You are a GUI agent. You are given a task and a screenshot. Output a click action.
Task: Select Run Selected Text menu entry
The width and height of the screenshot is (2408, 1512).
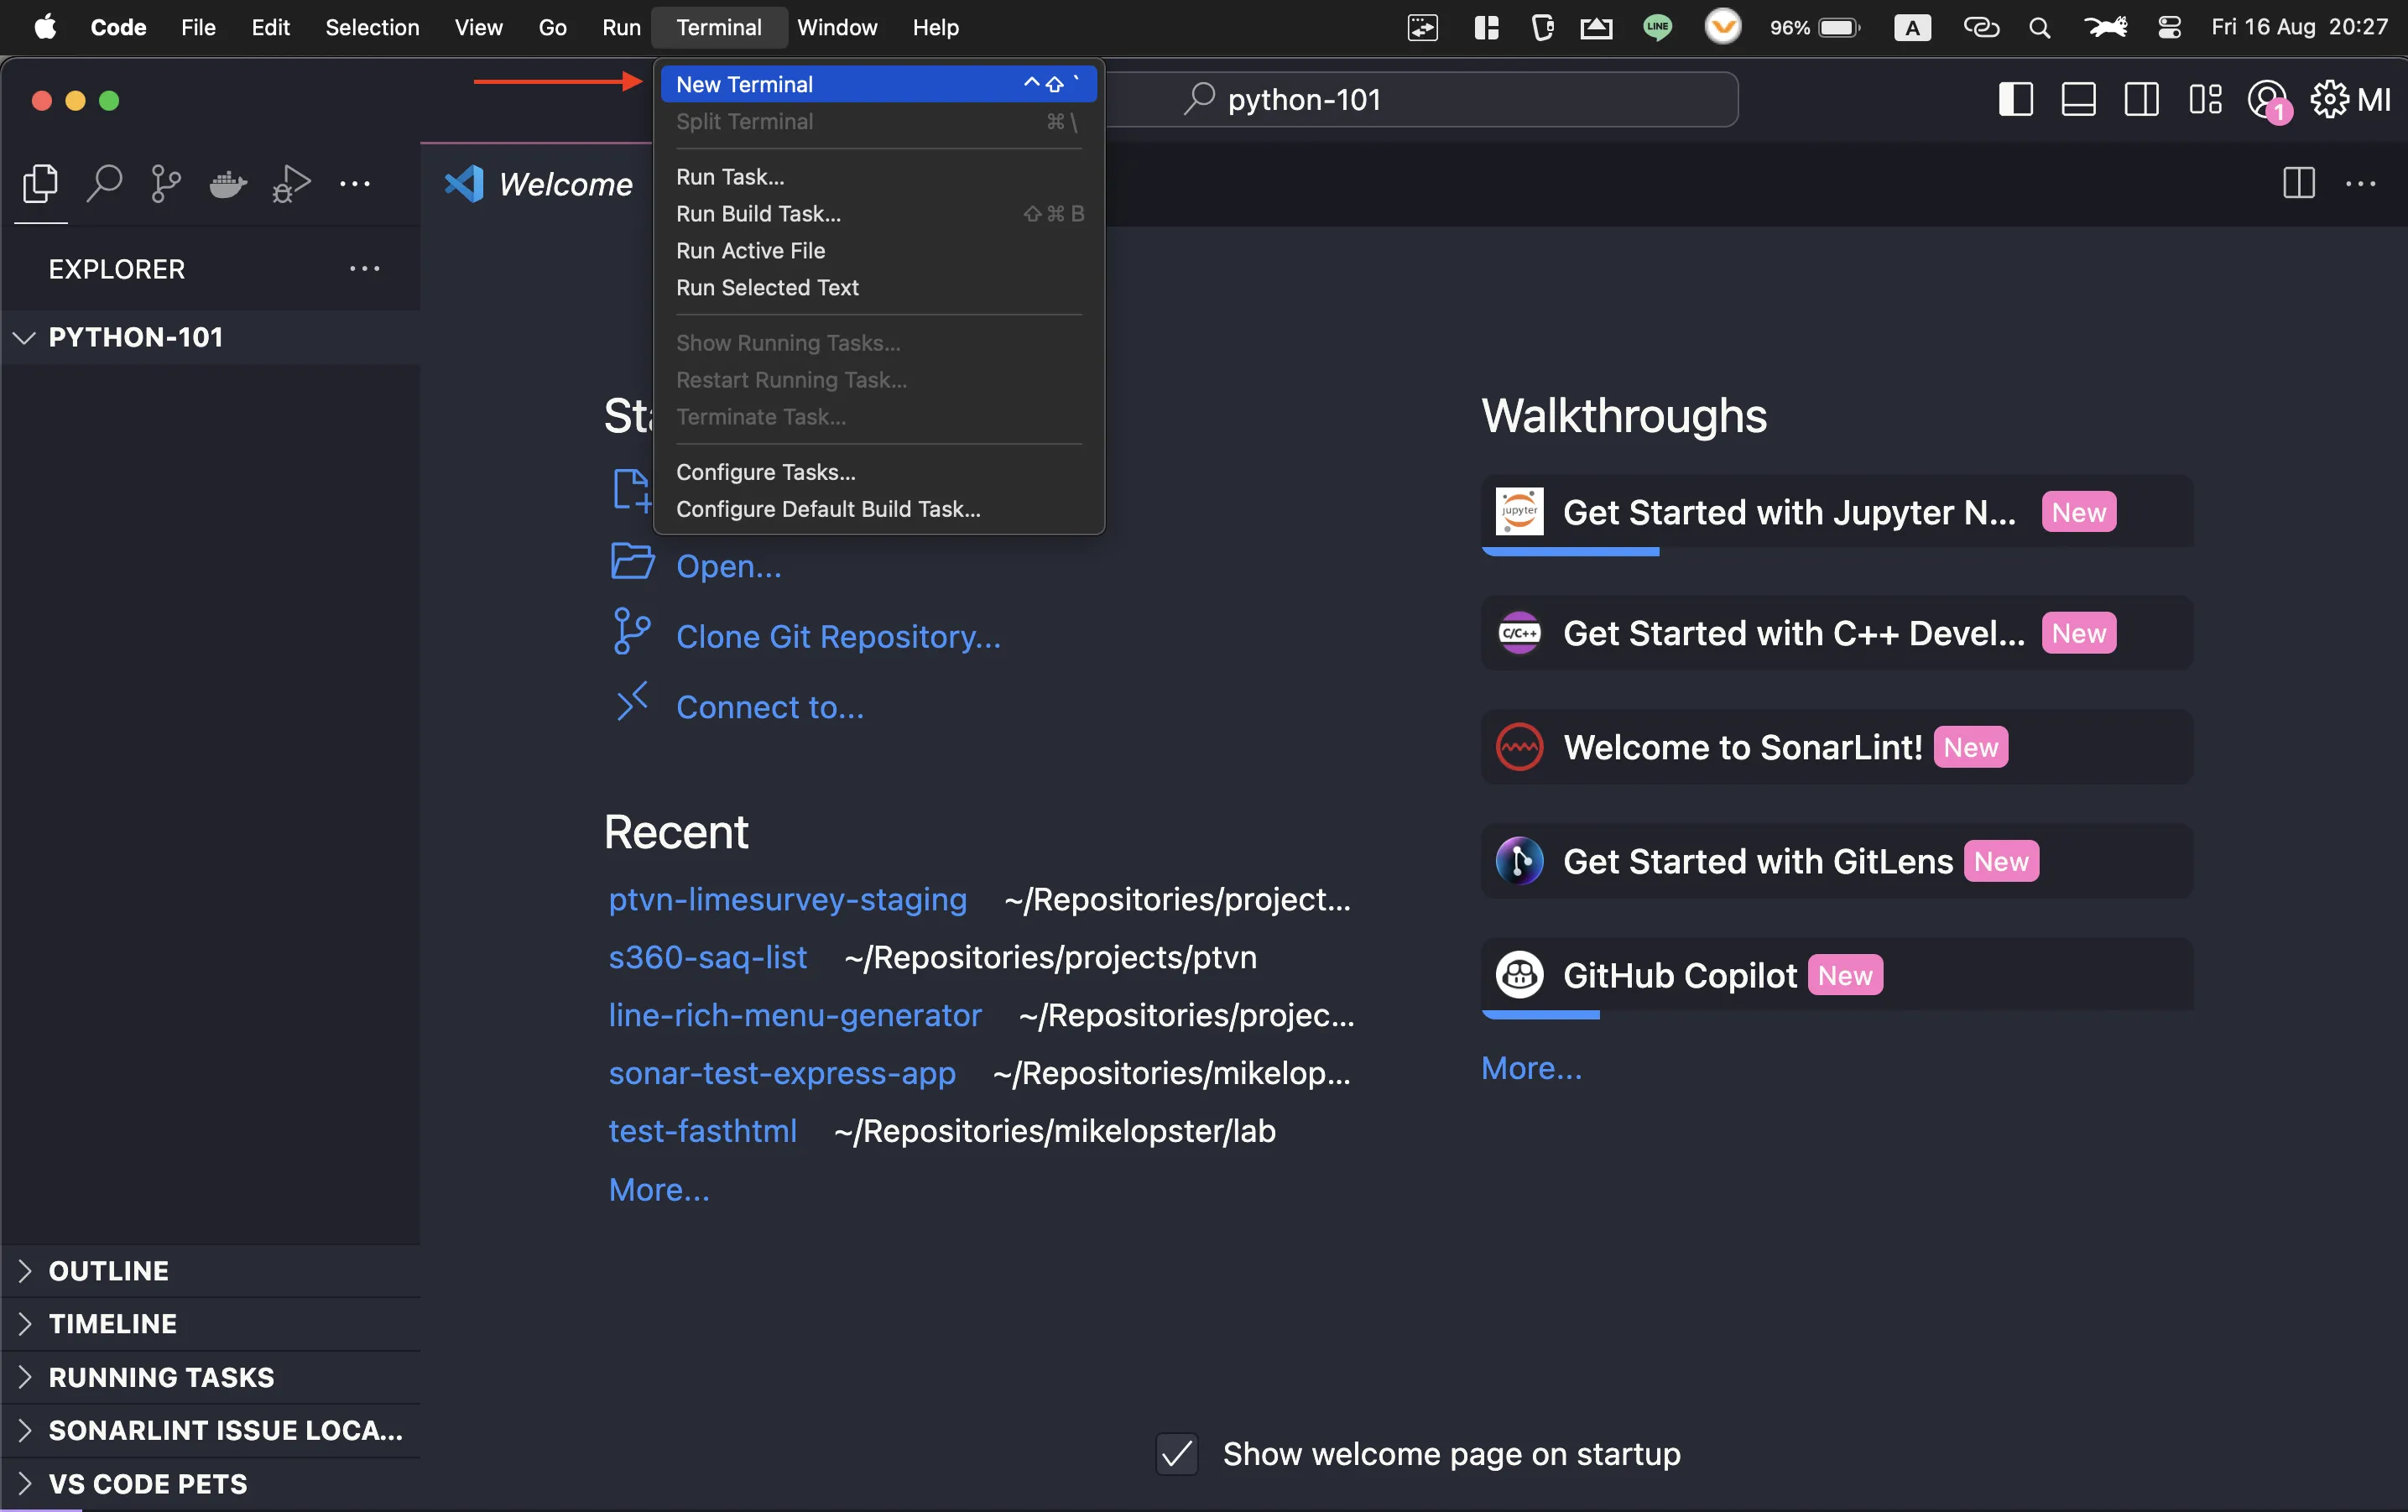point(878,288)
